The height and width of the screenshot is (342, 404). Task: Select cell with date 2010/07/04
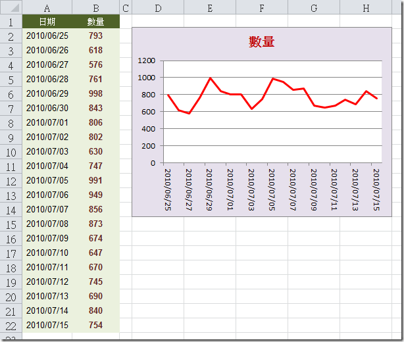(x=47, y=166)
